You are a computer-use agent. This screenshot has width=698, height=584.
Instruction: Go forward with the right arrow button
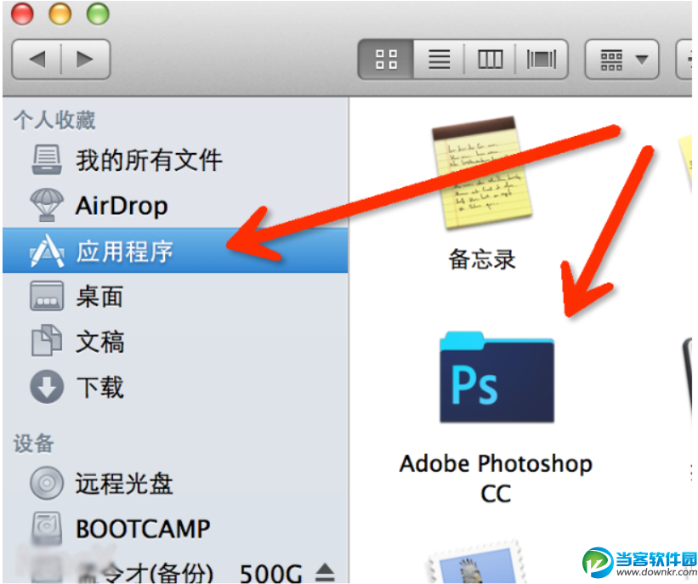pos(86,60)
